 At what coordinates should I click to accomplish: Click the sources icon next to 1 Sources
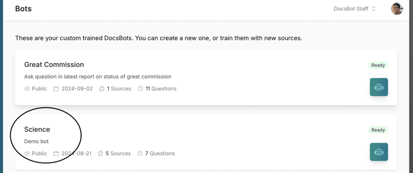point(102,89)
